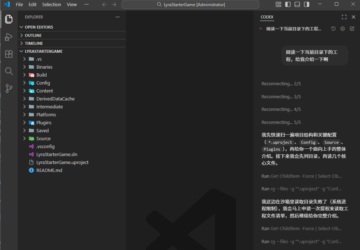Screen dimensions: 360x250
Task: Toggle the primary side bar visibility
Action: (x=288, y=4)
